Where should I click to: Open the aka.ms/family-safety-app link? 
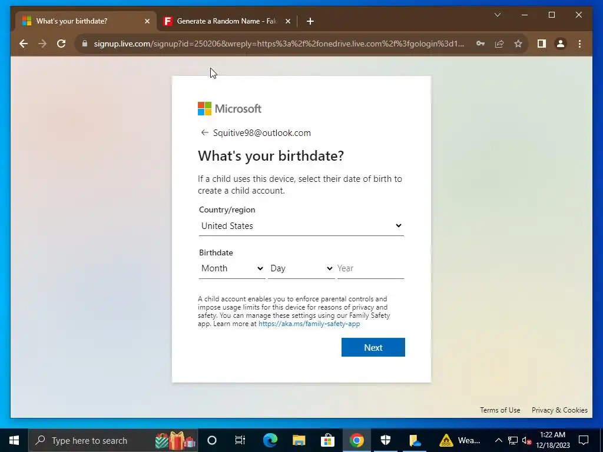309,324
